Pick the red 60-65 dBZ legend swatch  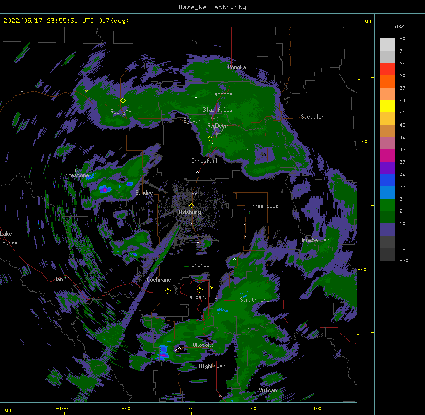[388, 69]
